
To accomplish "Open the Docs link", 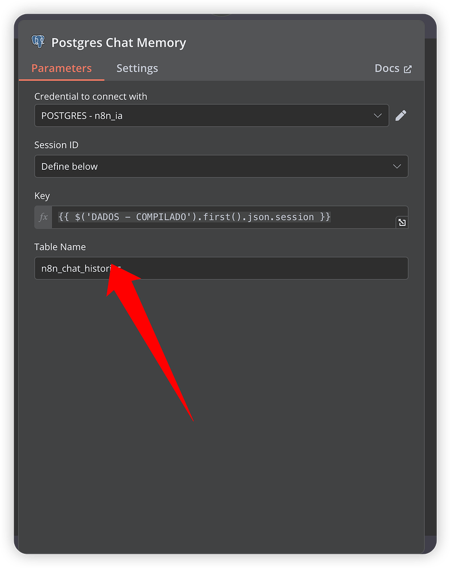I will (x=387, y=69).
